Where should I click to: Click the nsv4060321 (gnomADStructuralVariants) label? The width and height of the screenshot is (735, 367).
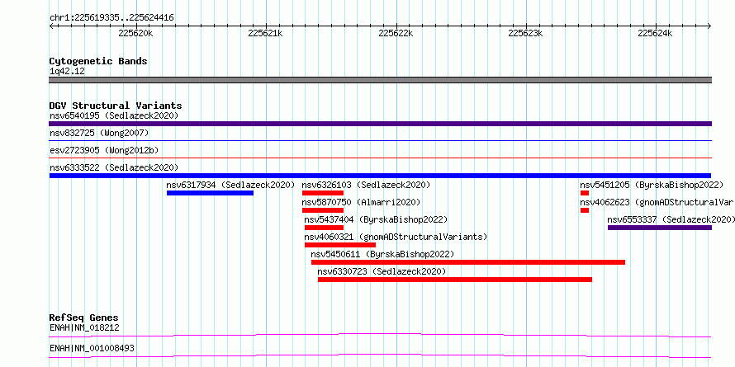[x=396, y=237]
